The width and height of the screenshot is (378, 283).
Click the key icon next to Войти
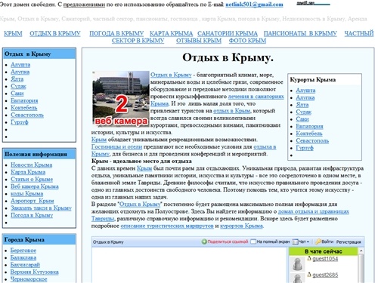tap(318, 241)
